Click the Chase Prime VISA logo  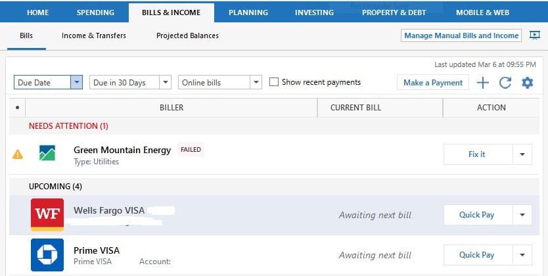click(47, 254)
